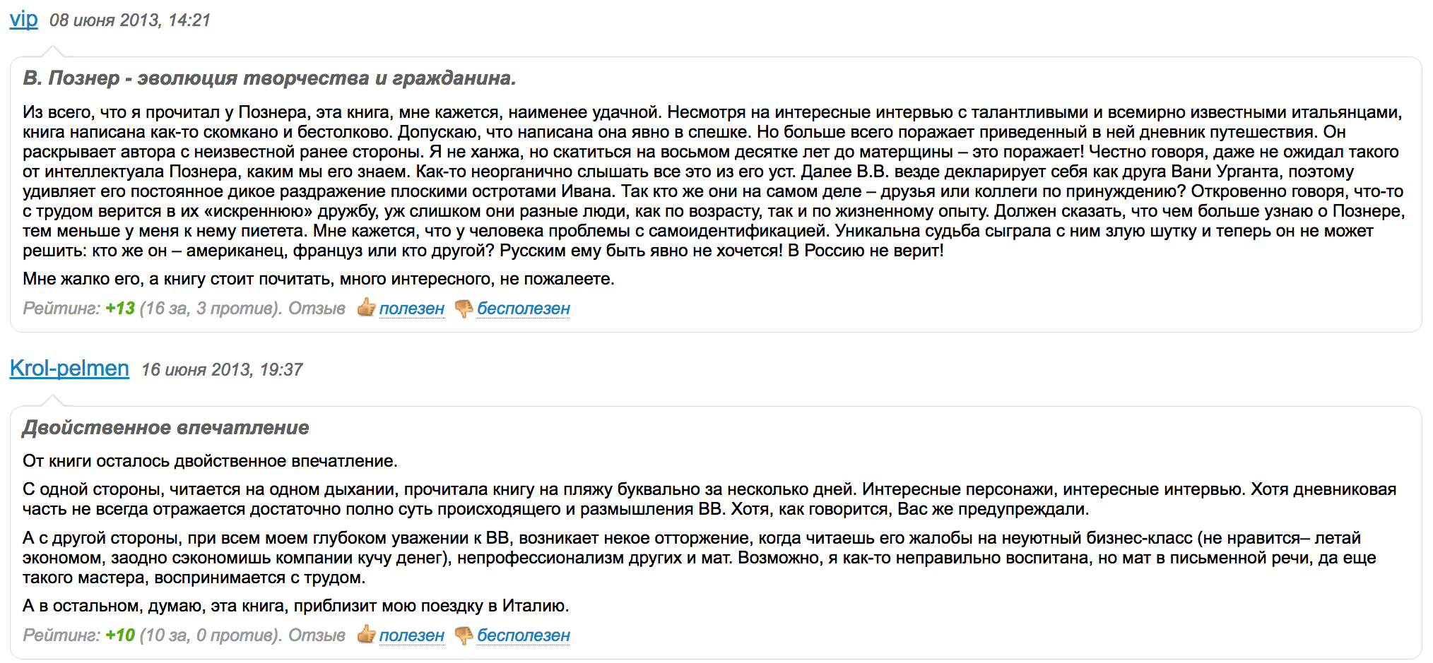This screenshot has height=663, width=1433.
Task: Click review title "В. Познер - эволюция творчества"
Action: (x=269, y=78)
